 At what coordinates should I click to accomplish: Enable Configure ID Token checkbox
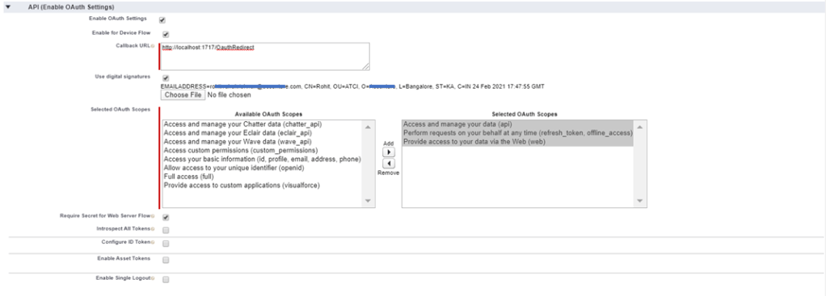point(166,244)
